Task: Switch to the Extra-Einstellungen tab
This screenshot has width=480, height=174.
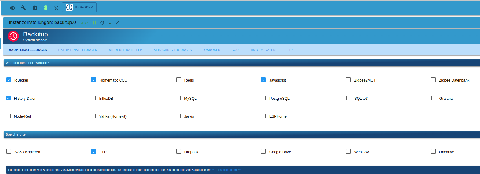Action: click(x=78, y=50)
